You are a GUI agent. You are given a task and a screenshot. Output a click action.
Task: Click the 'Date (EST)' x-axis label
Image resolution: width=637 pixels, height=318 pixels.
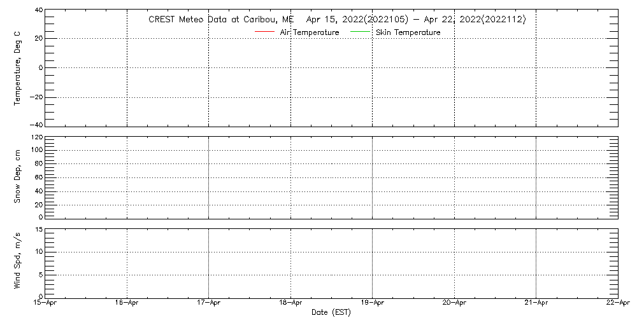[x=331, y=312]
